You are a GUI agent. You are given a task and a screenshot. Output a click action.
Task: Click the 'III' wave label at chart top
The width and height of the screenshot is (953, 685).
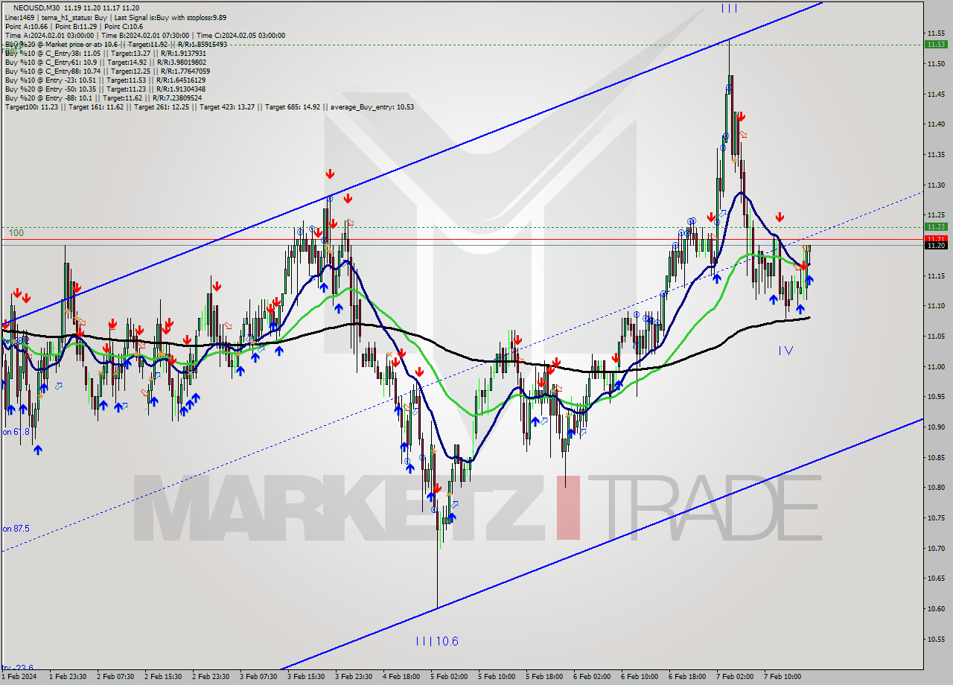tap(729, 8)
